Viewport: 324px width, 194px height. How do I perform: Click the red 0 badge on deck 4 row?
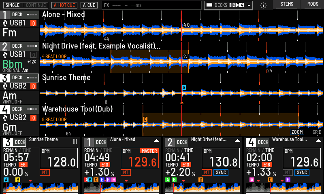pos(34,118)
